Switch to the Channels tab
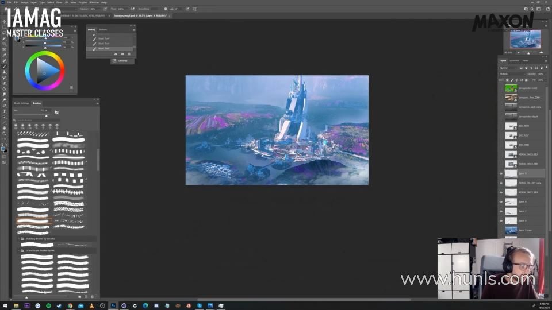The width and height of the screenshot is (552, 310). pyautogui.click(x=514, y=61)
